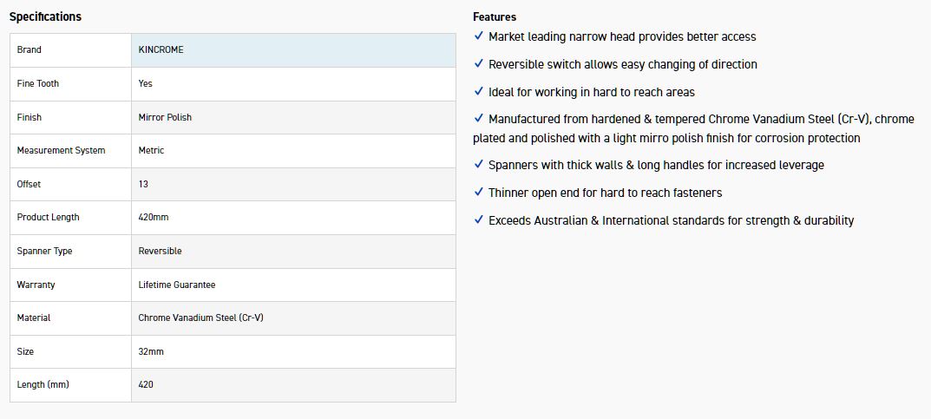Screen dimensions: 931x419
Task: Select the Lifetime Guarantee warranty value
Action: (177, 285)
